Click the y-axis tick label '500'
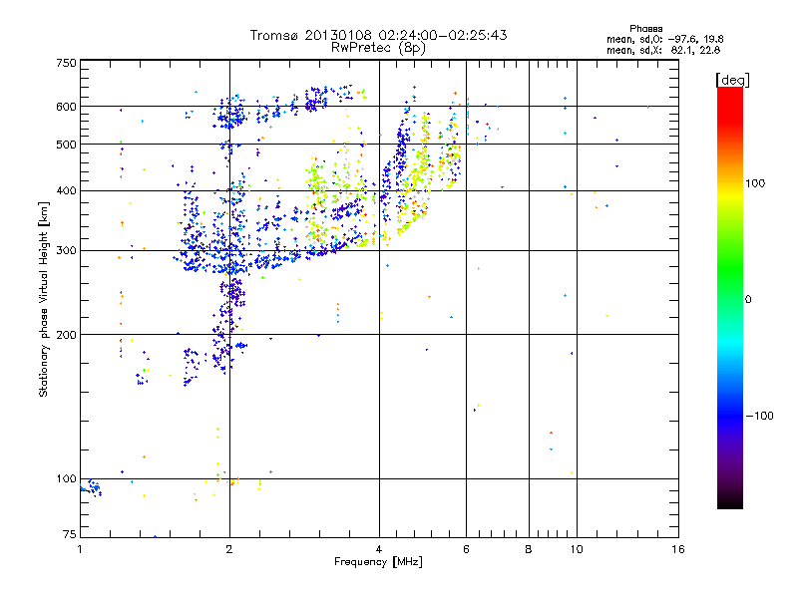The image size is (798, 598). tap(66, 145)
